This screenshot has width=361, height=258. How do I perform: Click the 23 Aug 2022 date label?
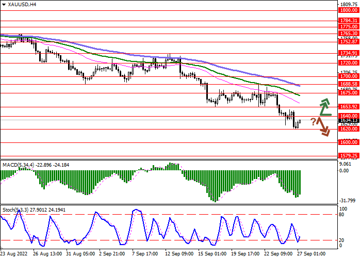[14, 254]
